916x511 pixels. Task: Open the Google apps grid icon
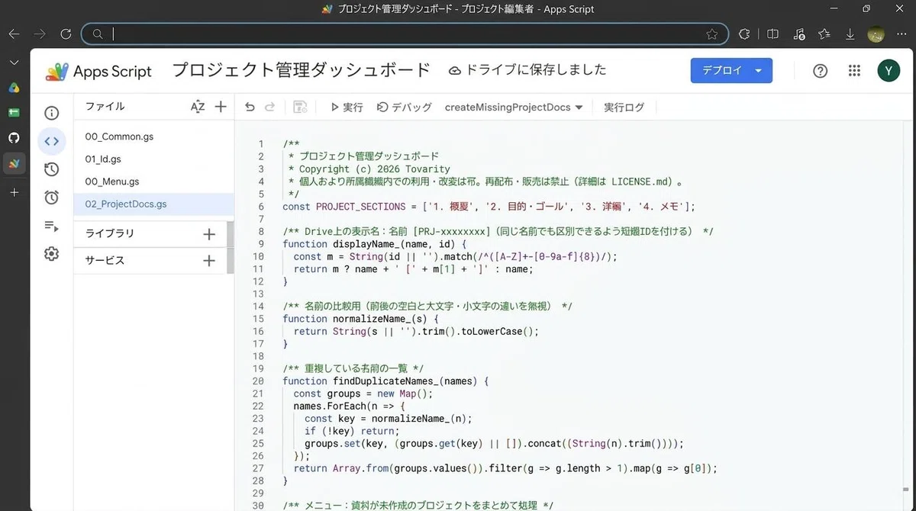coord(854,71)
